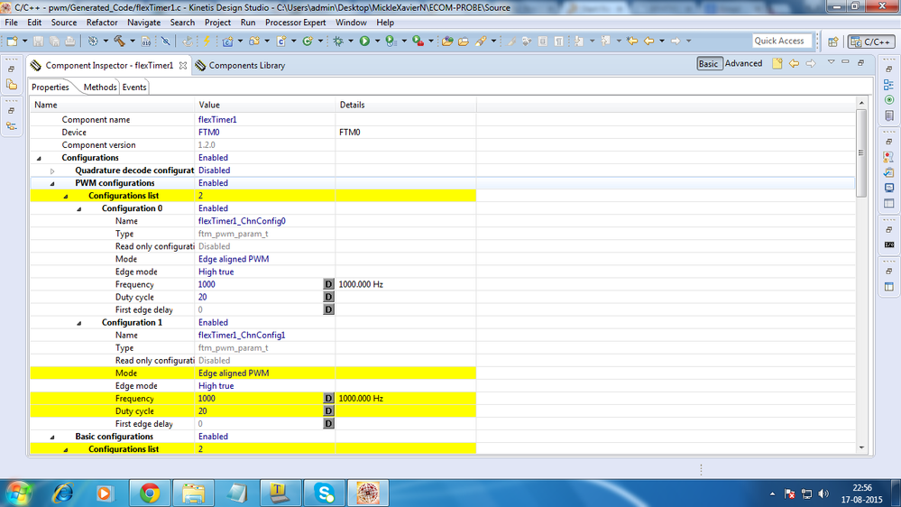Click the New file toolbar icon

[12, 41]
